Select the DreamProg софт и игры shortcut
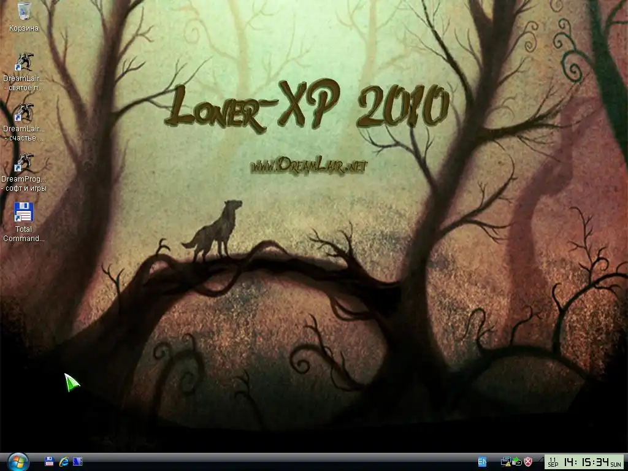The width and height of the screenshot is (628, 471). tap(24, 172)
